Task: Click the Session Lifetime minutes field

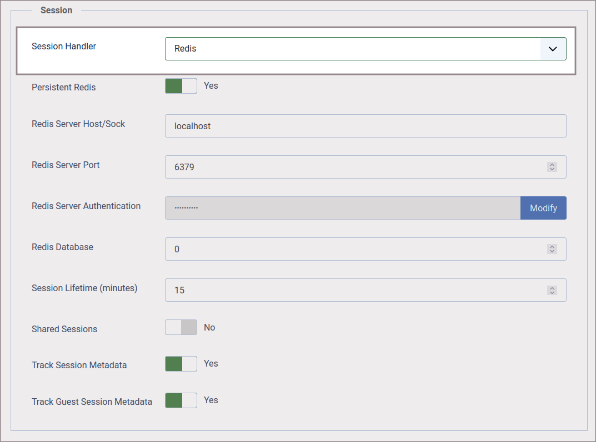Action: [x=355, y=290]
